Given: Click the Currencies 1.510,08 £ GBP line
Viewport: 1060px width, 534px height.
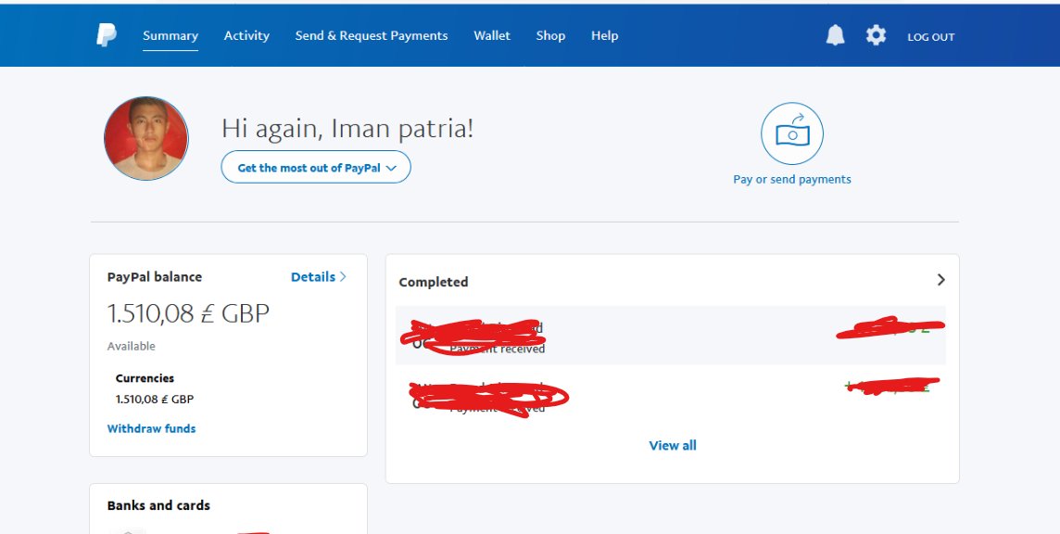Looking at the screenshot, I should (x=155, y=400).
